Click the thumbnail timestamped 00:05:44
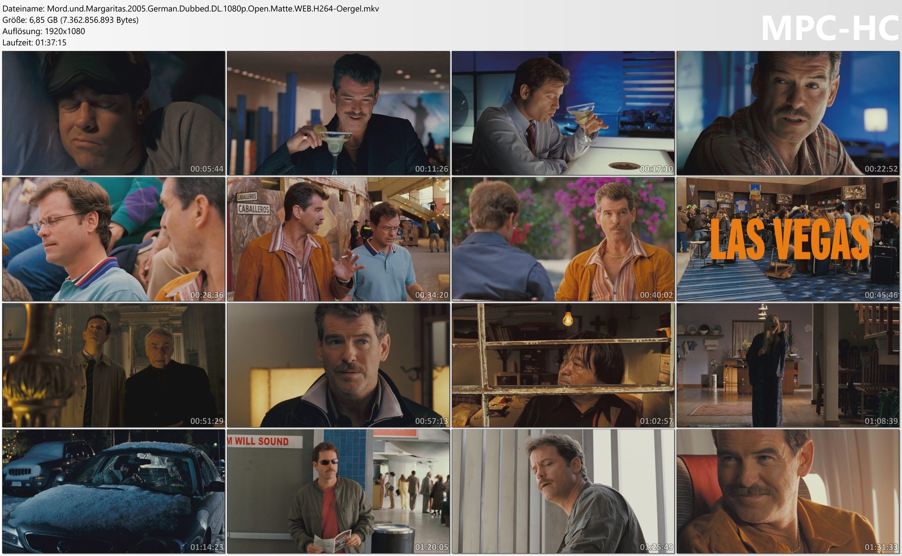The image size is (902, 556). pyautogui.click(x=113, y=113)
